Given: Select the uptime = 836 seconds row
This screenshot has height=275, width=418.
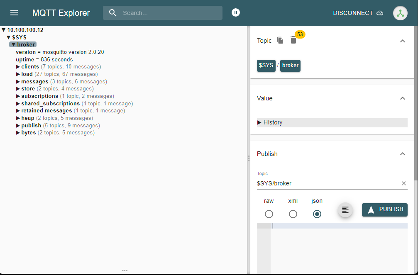Looking at the screenshot, I should [44, 59].
